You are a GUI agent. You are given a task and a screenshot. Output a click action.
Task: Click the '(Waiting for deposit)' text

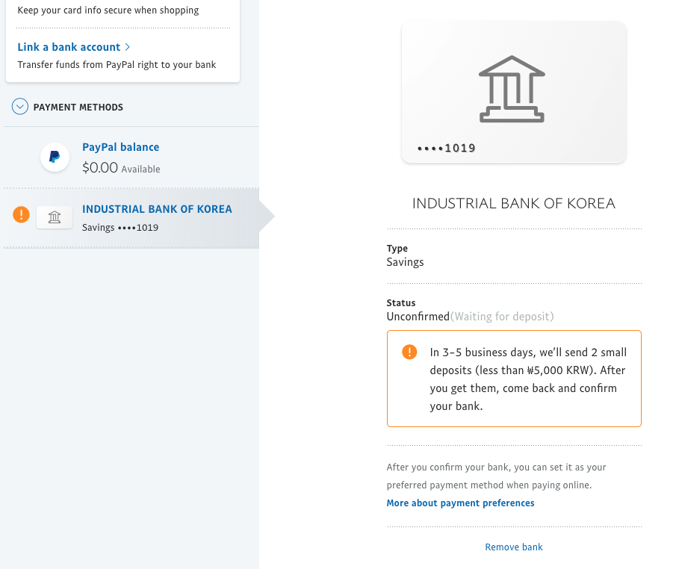coord(502,317)
